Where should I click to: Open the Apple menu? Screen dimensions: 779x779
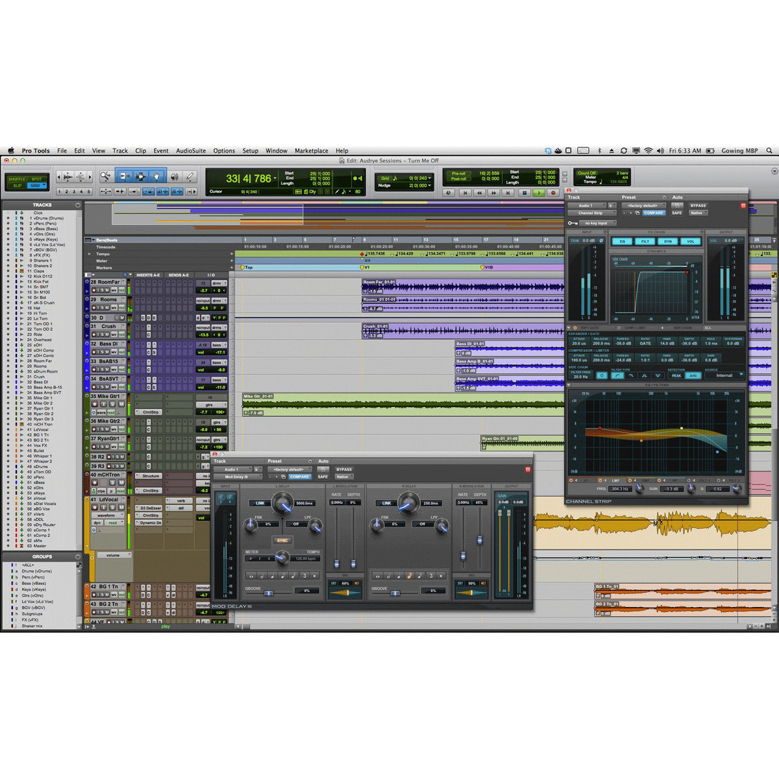(11, 151)
